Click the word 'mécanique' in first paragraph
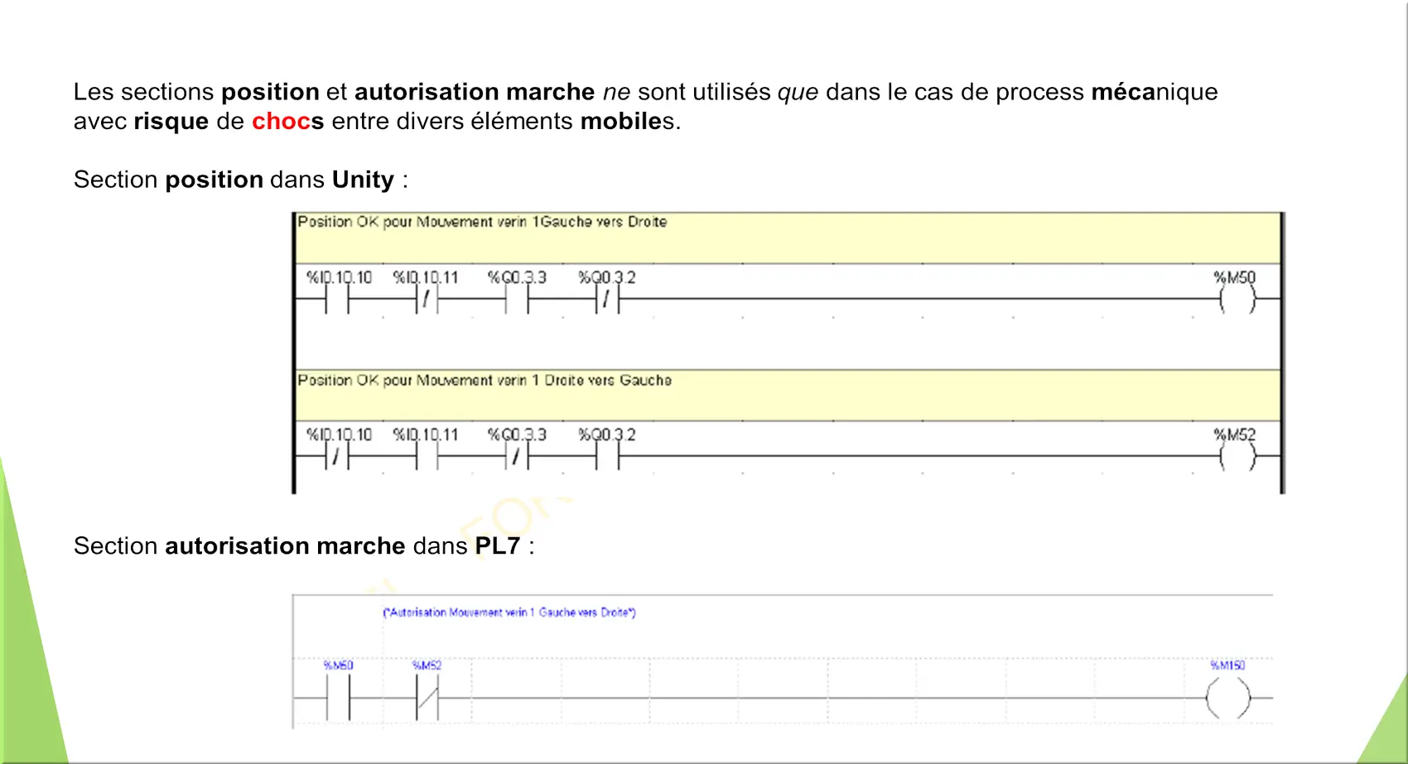1408x764 pixels. coord(1155,92)
